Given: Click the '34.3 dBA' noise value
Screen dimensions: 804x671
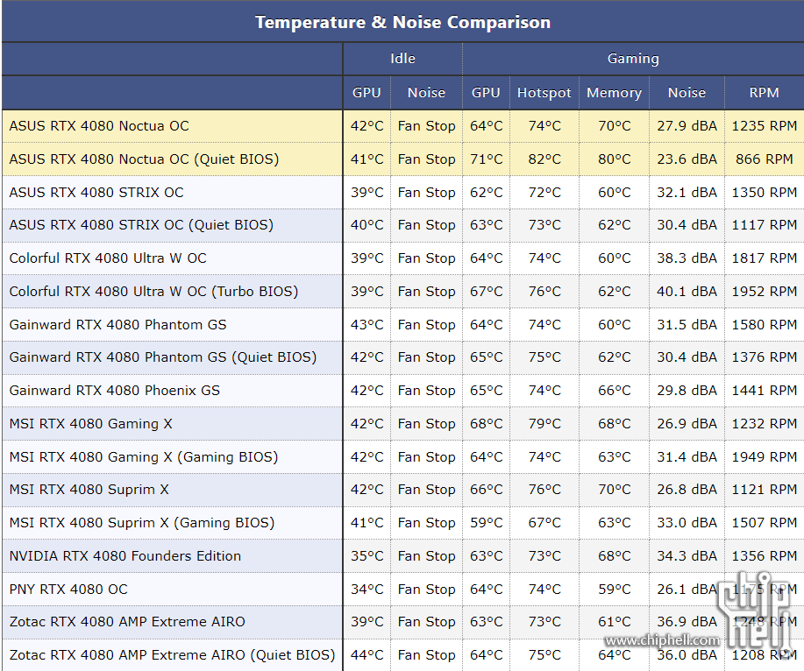Looking at the screenshot, I should click(x=687, y=555).
